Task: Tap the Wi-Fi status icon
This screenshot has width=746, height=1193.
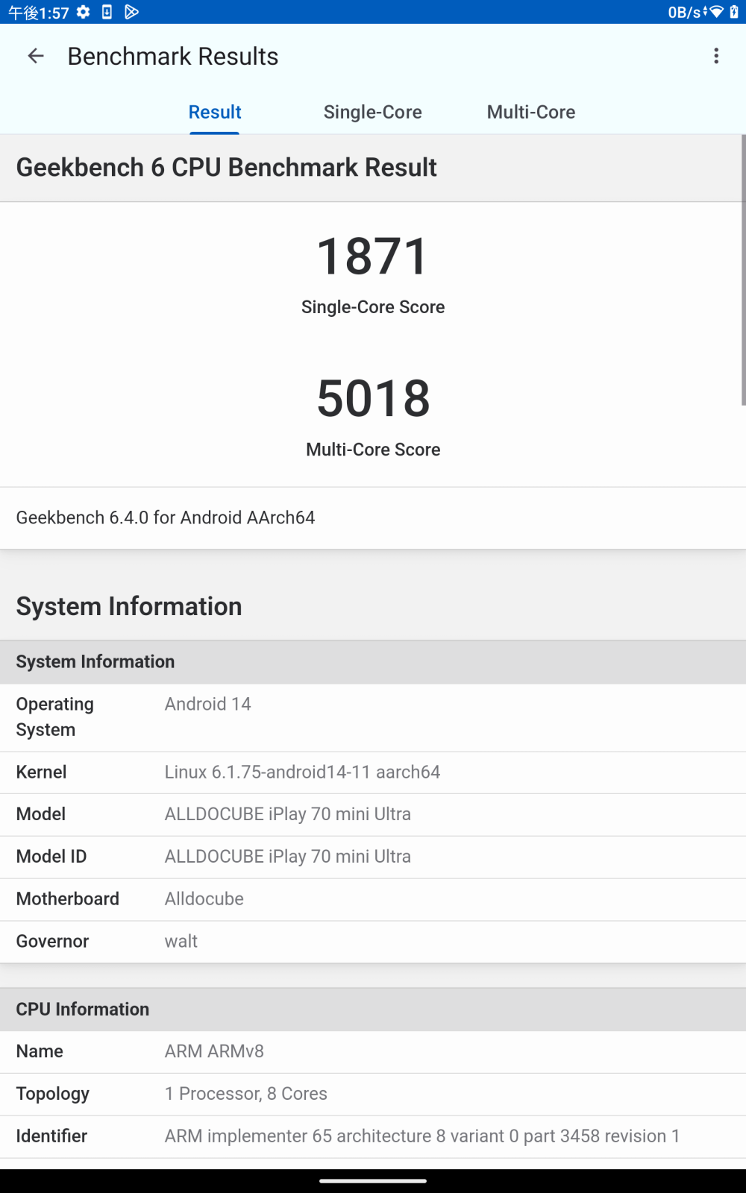Action: coord(717,12)
